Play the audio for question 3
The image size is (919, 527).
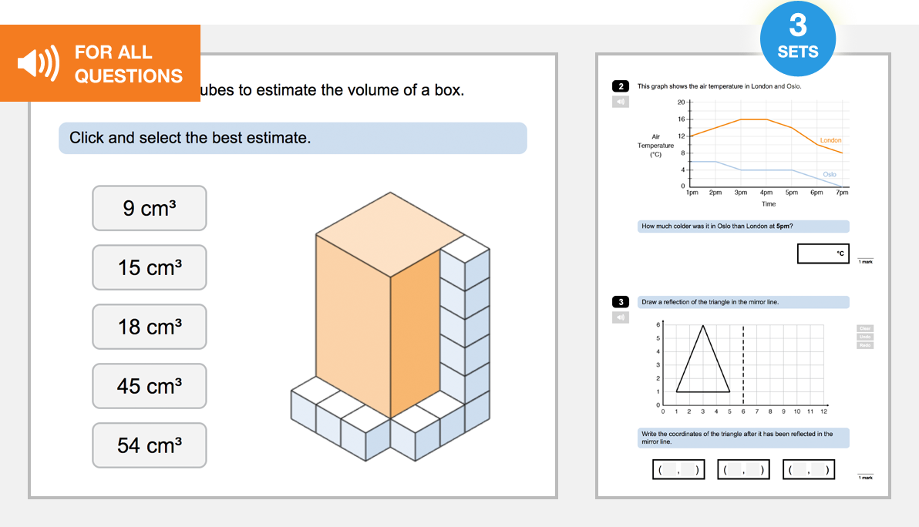coord(621,317)
